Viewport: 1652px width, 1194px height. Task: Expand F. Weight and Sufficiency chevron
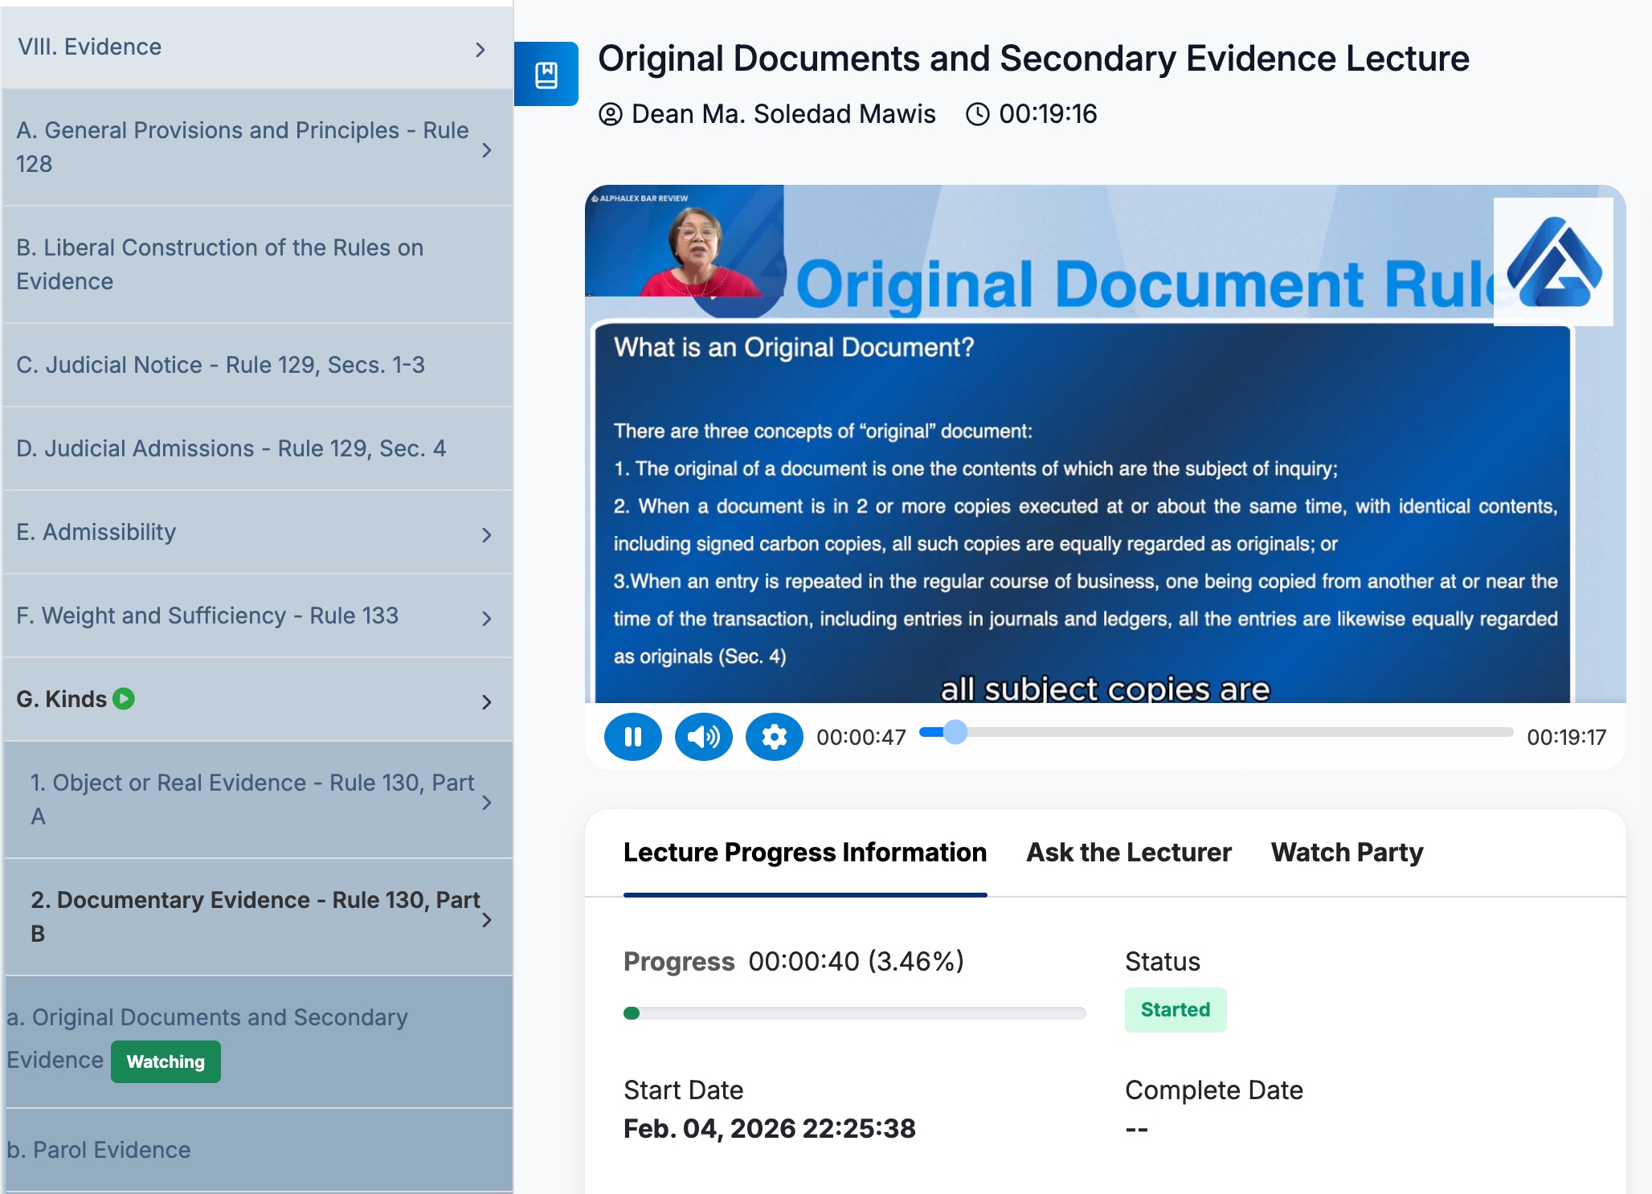click(x=486, y=619)
